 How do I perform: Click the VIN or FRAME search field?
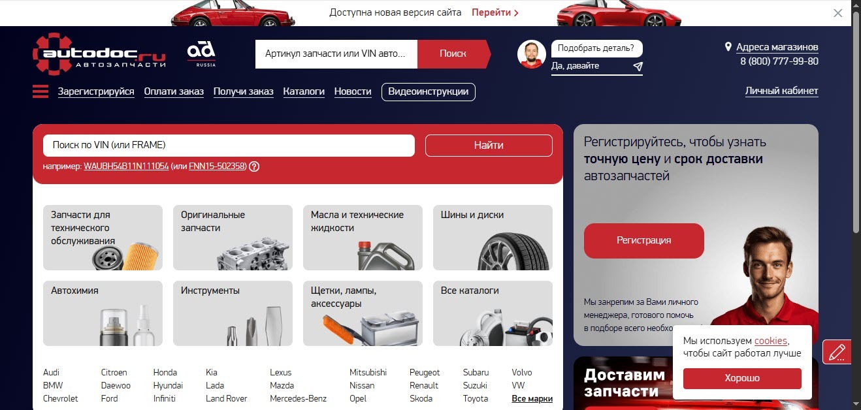229,145
